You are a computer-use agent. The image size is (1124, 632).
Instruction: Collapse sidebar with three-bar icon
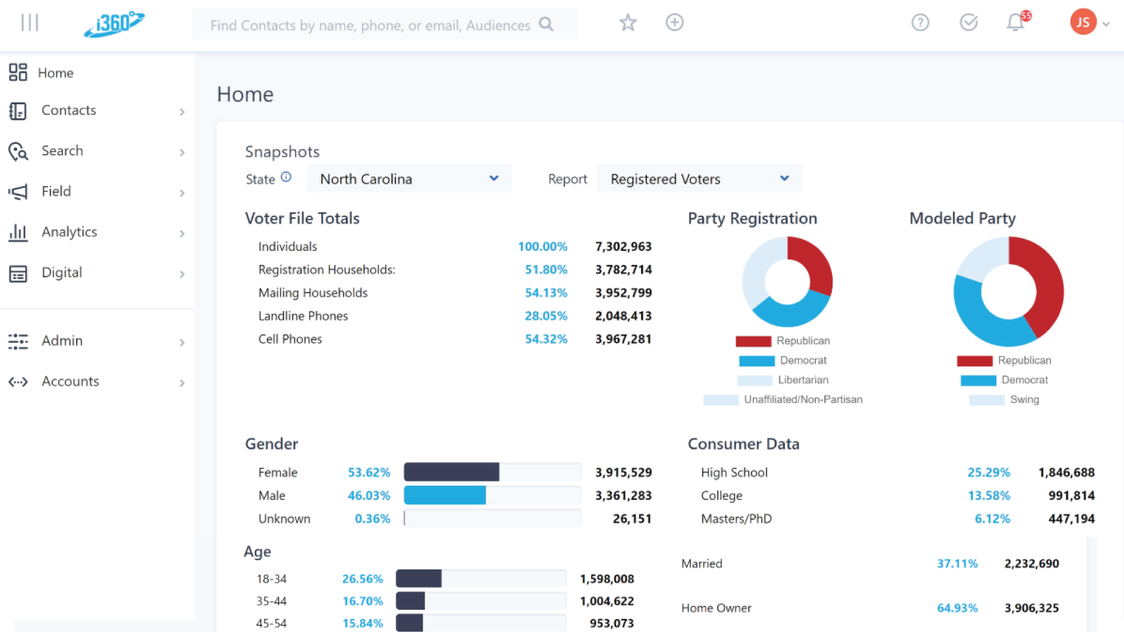pyautogui.click(x=29, y=23)
